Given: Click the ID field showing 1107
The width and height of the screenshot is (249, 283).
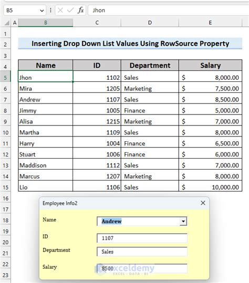Looking at the screenshot, I should pos(142,238).
